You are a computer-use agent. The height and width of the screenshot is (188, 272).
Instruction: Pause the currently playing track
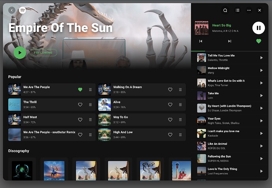coord(258,28)
